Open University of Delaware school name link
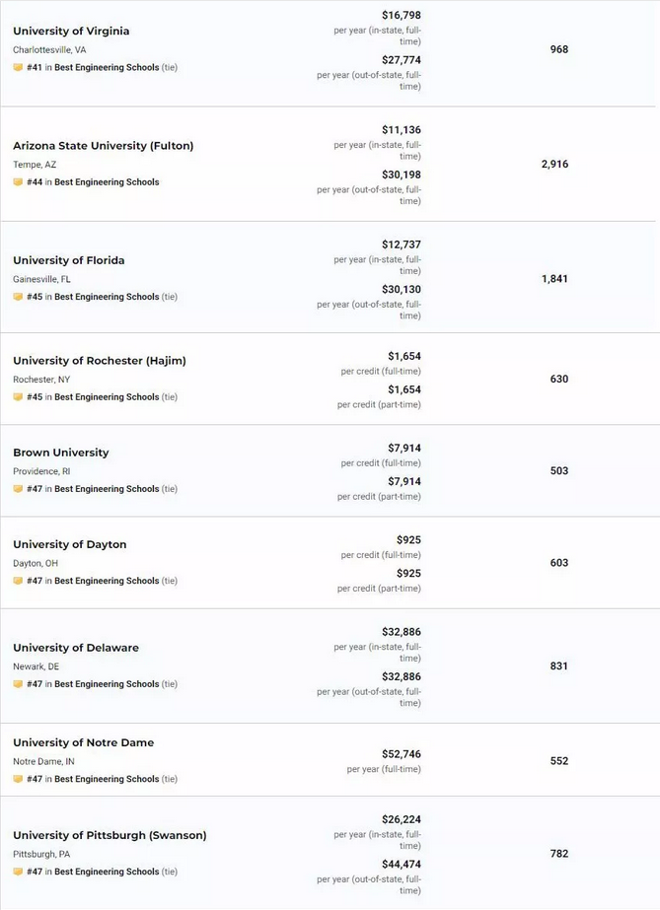Viewport: 660px width, 910px height. [76, 648]
